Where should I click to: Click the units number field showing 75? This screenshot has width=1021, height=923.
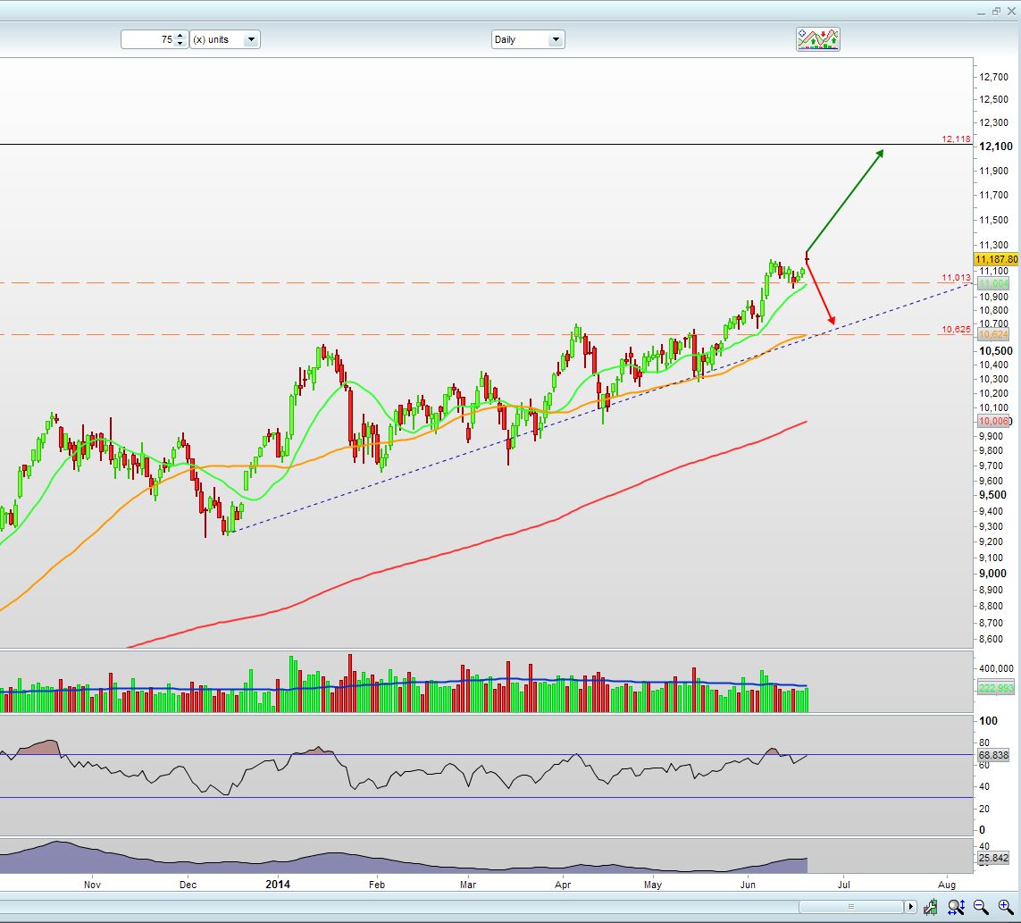coord(147,39)
